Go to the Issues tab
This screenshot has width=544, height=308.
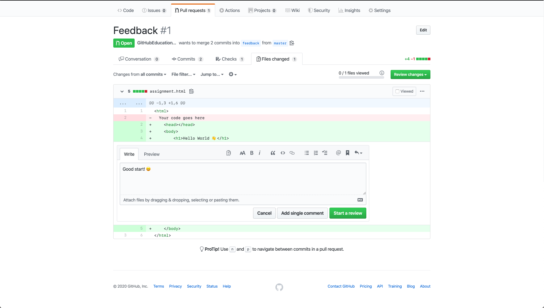tap(154, 10)
